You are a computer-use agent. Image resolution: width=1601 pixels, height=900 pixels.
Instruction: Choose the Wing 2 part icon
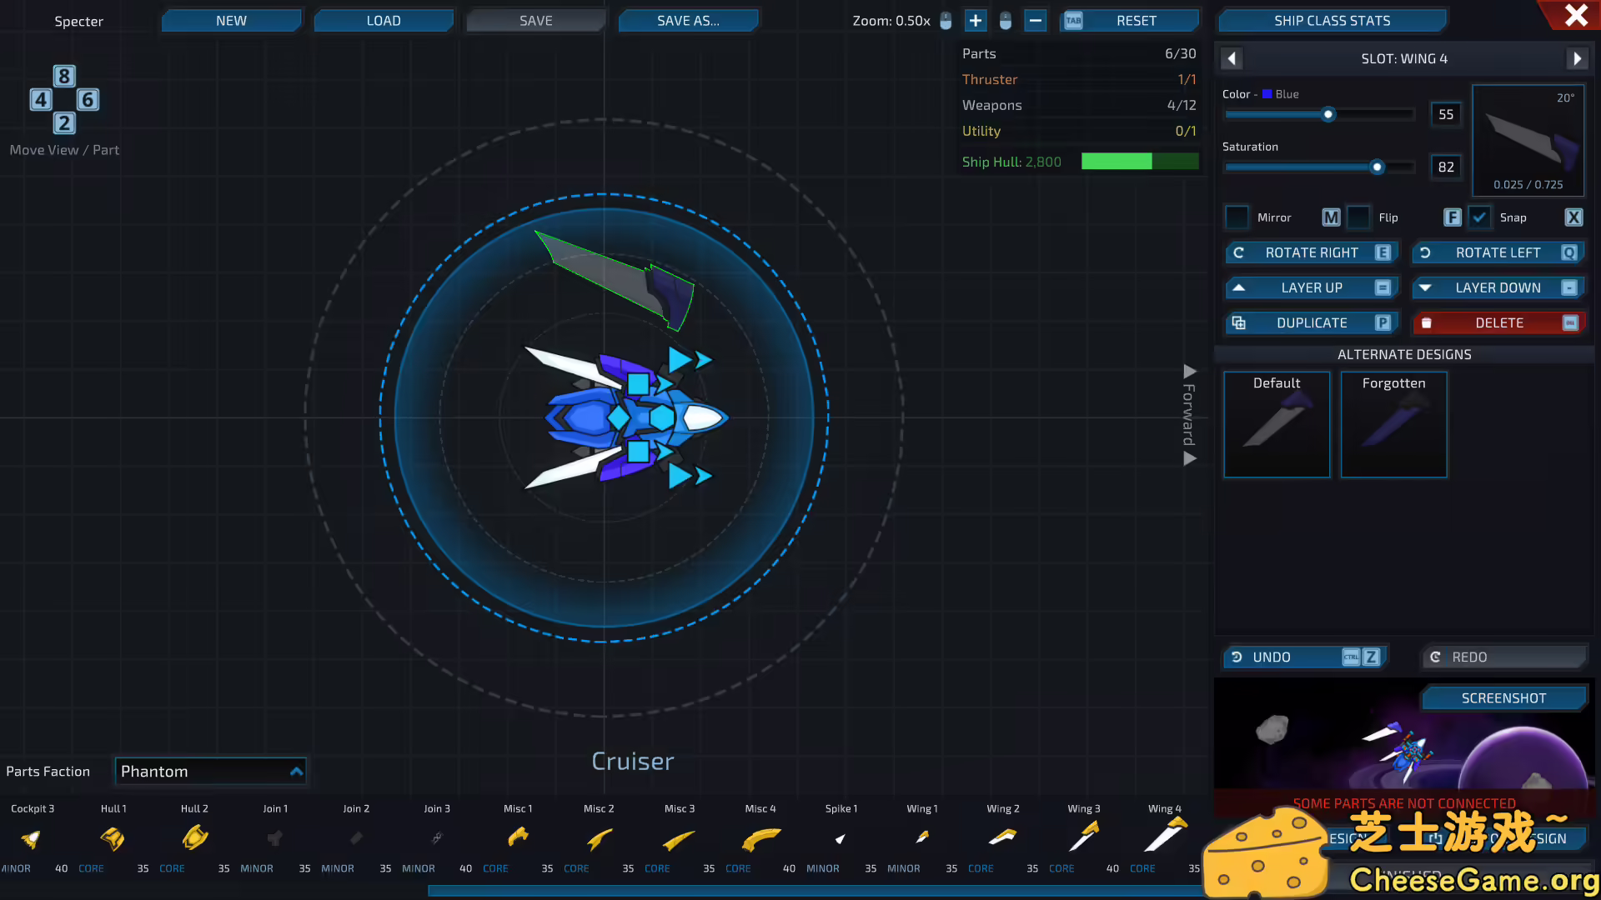(1003, 837)
